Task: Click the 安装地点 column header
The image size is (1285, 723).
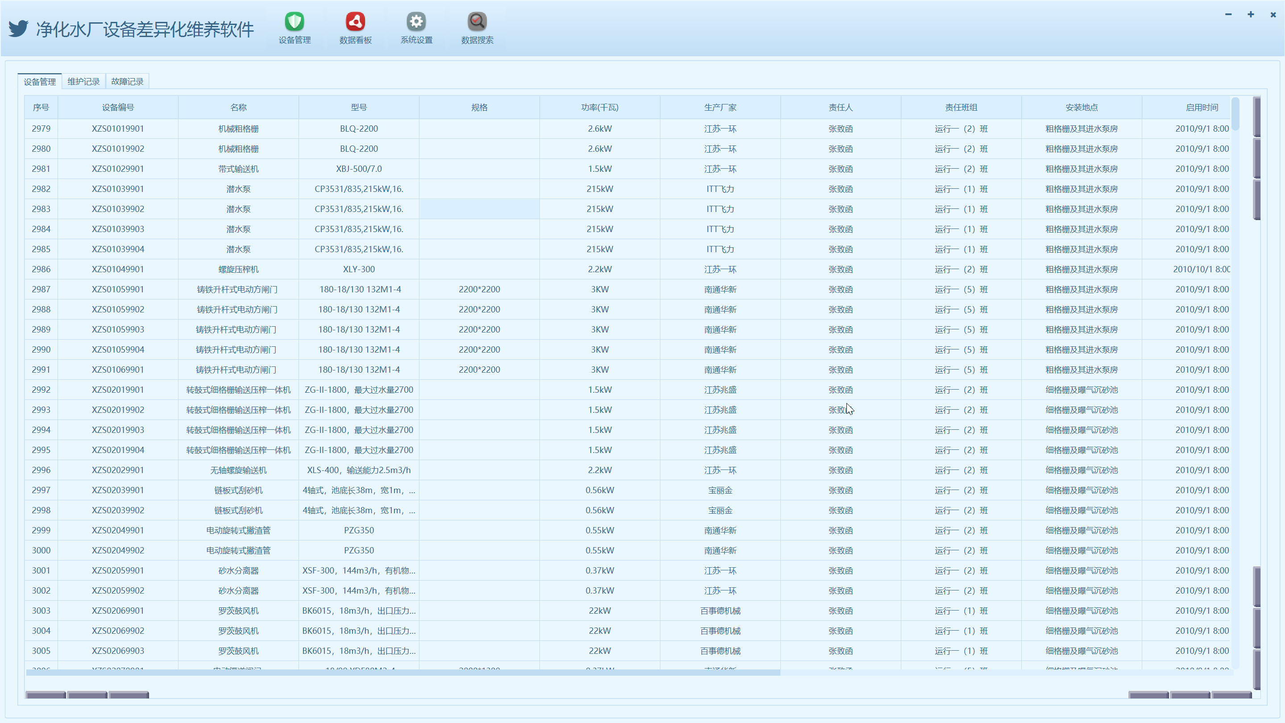Action: pyautogui.click(x=1082, y=107)
